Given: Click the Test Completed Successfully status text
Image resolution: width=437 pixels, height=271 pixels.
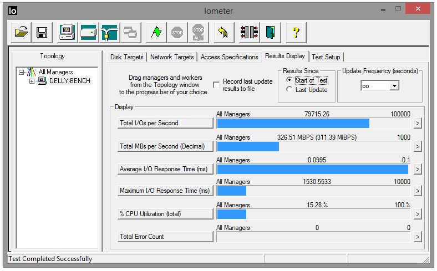Looking at the screenshot, I should [x=50, y=259].
